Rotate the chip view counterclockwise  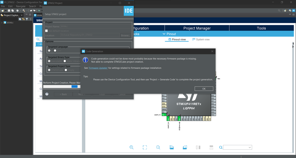click(185, 147)
